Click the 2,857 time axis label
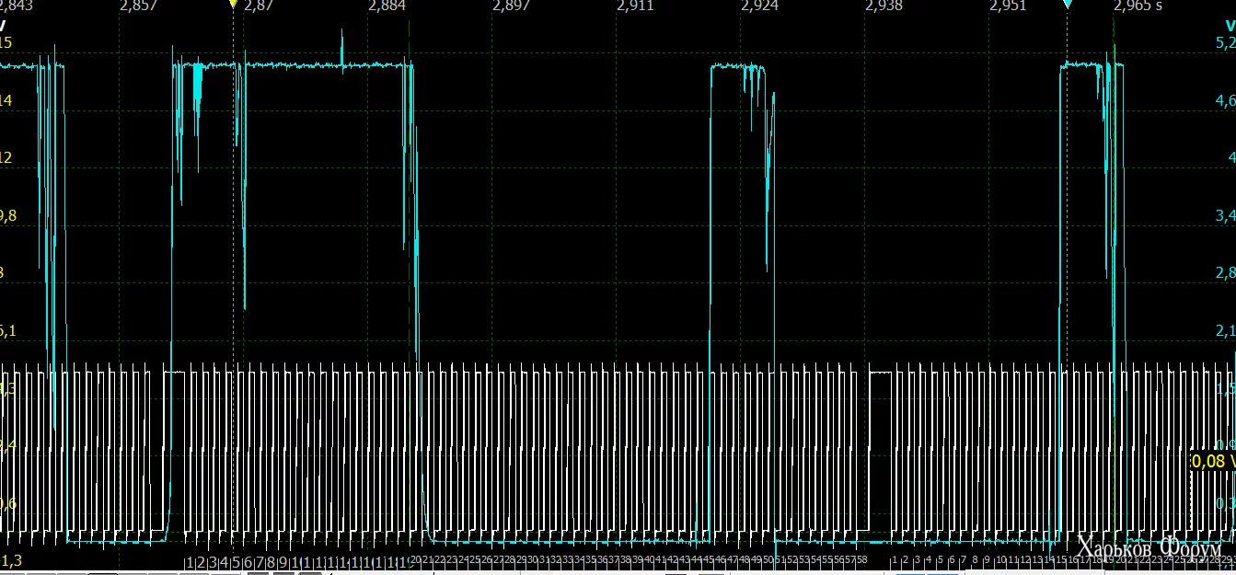The height and width of the screenshot is (575, 1236). [x=139, y=6]
